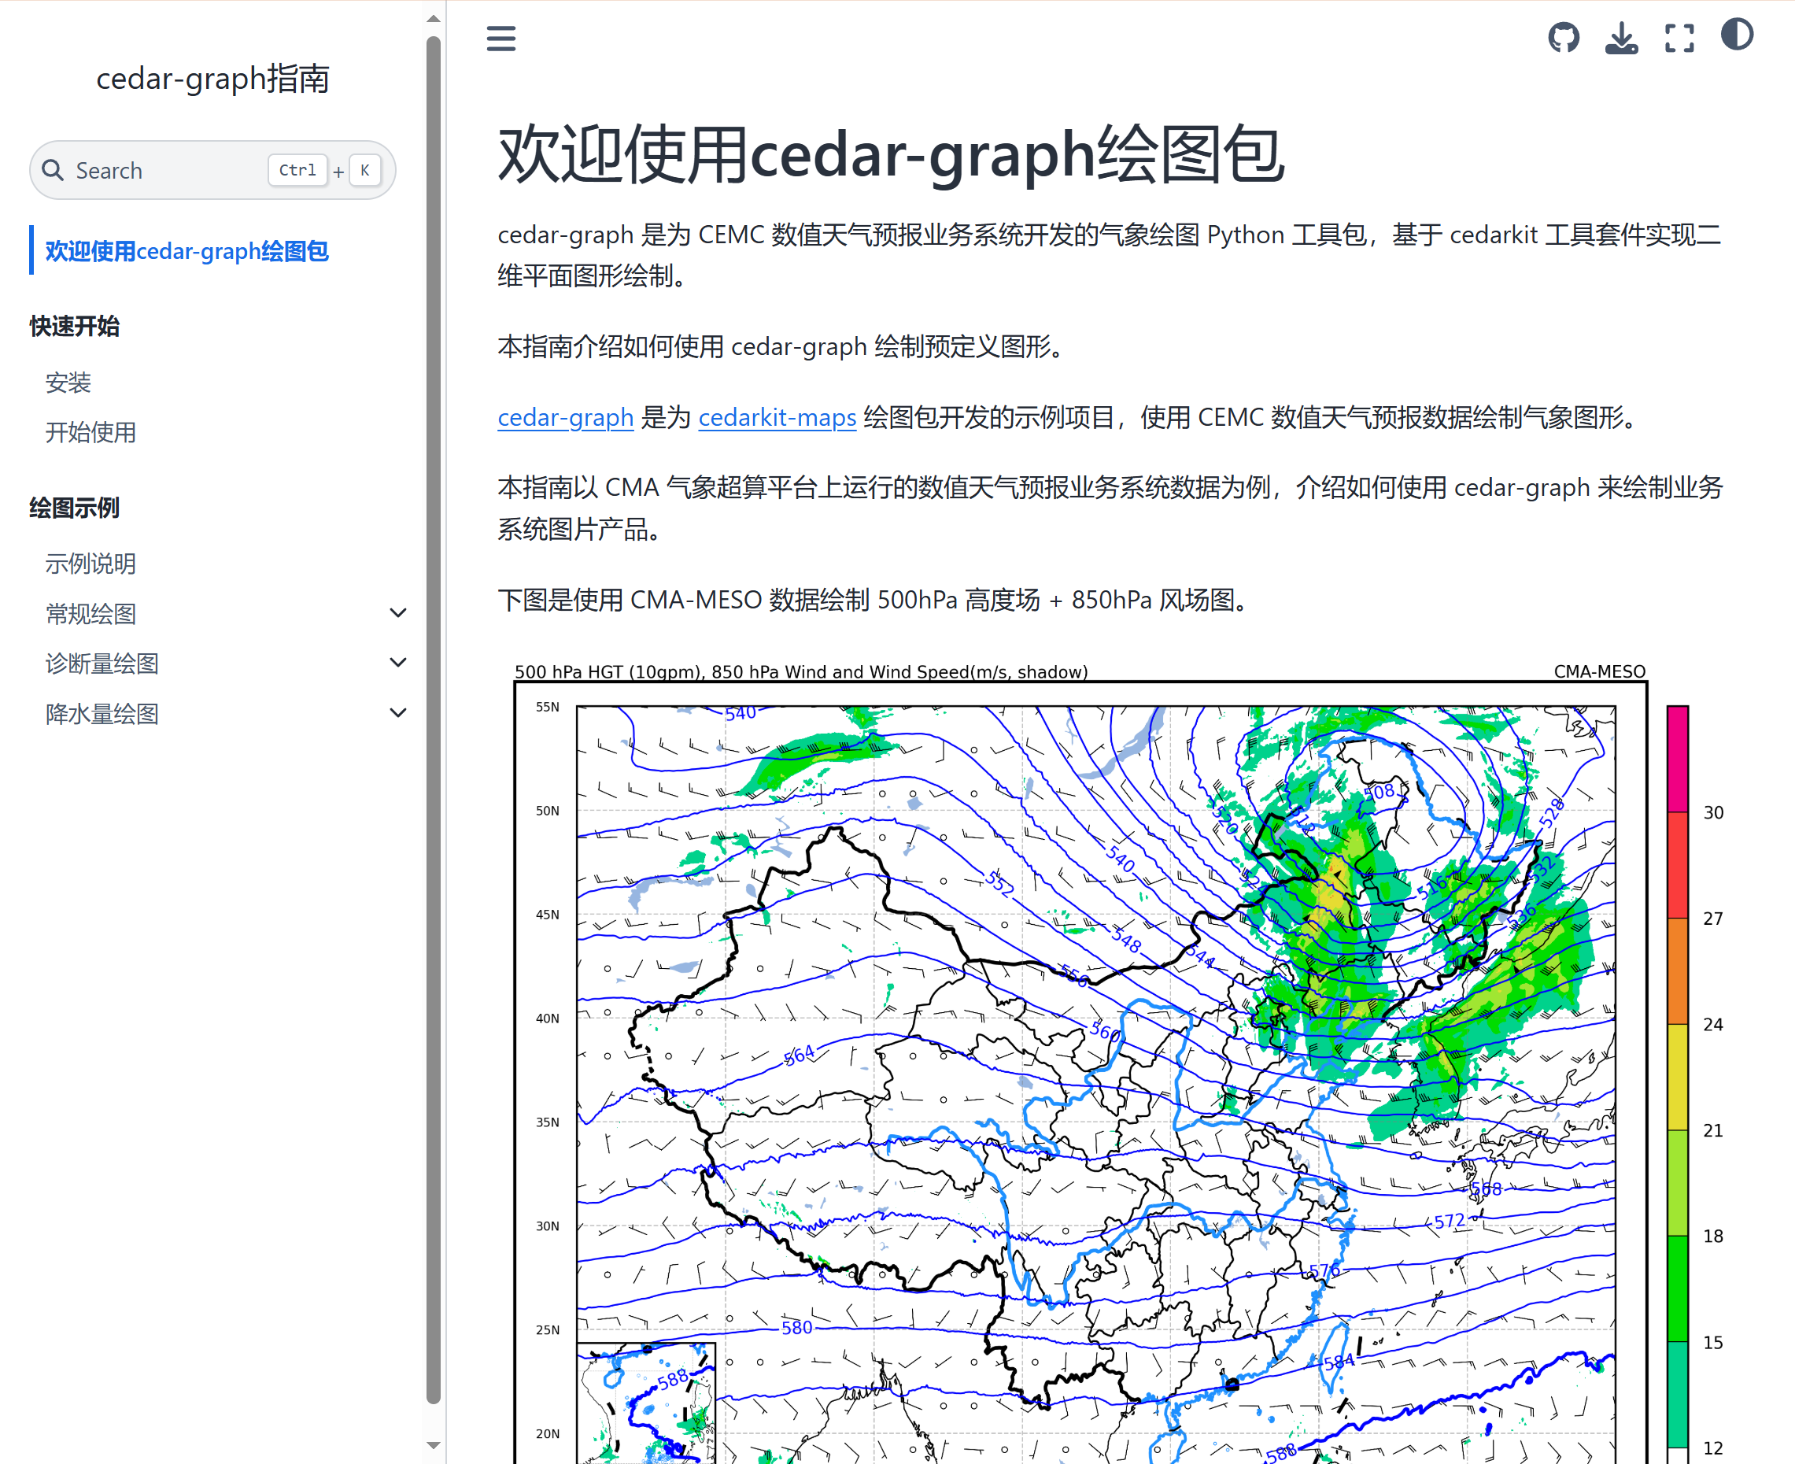This screenshot has width=1795, height=1464.
Task: Follow the cedar-graph hyperlink in the text
Action: [565, 416]
